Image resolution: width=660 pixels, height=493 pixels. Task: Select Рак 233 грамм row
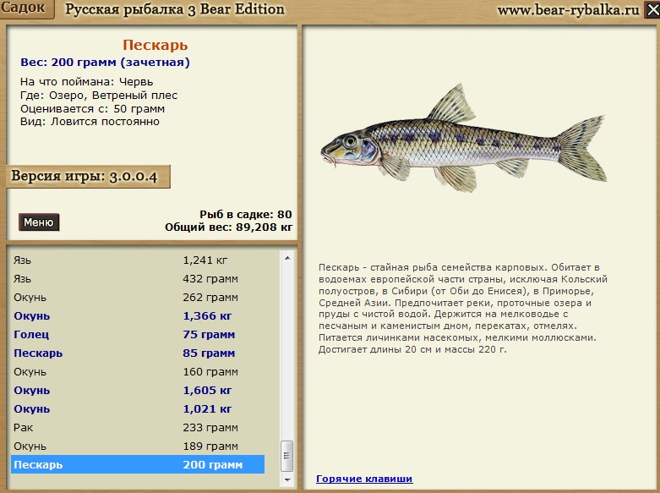pos(138,427)
